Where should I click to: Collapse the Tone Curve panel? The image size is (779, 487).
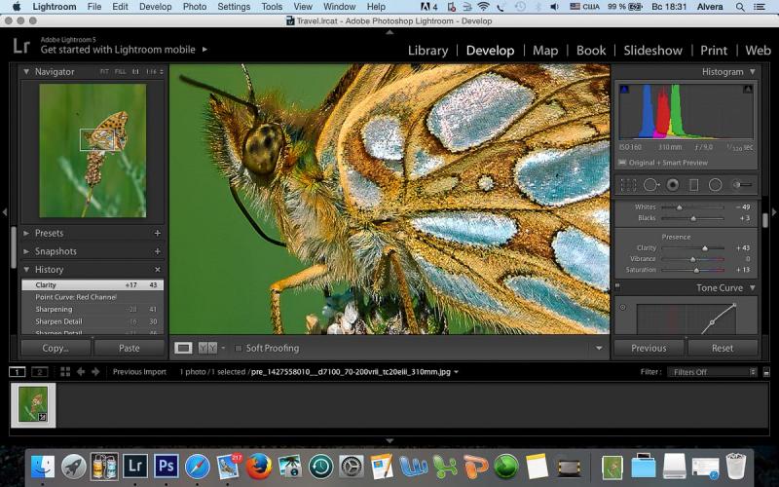[753, 287]
